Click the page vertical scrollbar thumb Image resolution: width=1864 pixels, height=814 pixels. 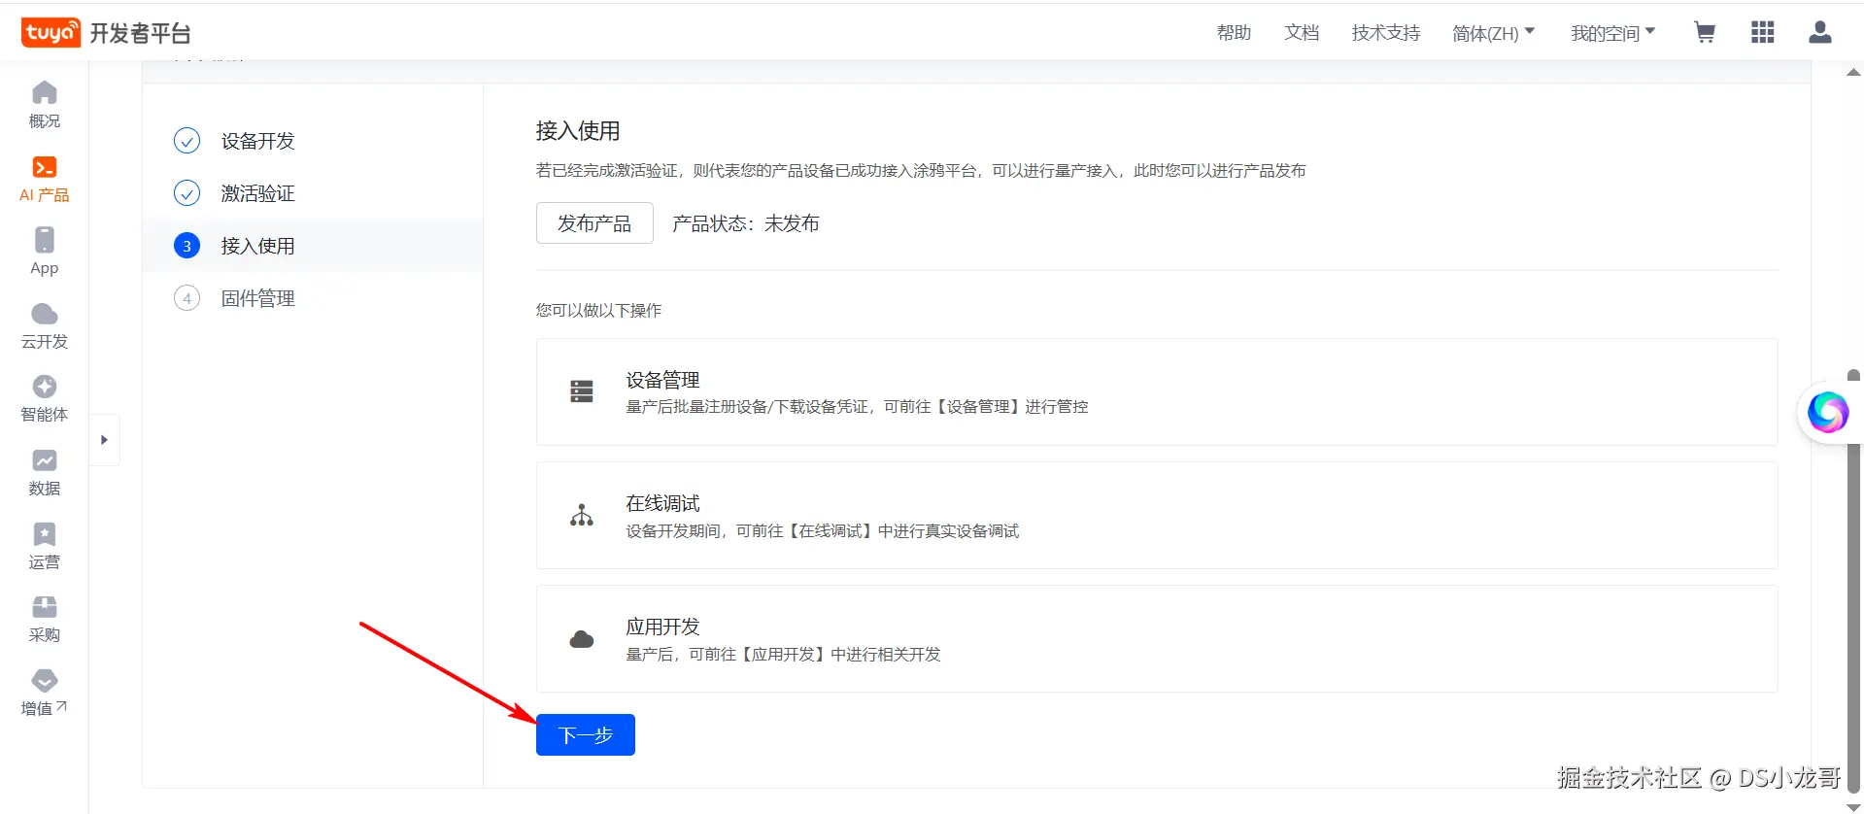click(1853, 583)
